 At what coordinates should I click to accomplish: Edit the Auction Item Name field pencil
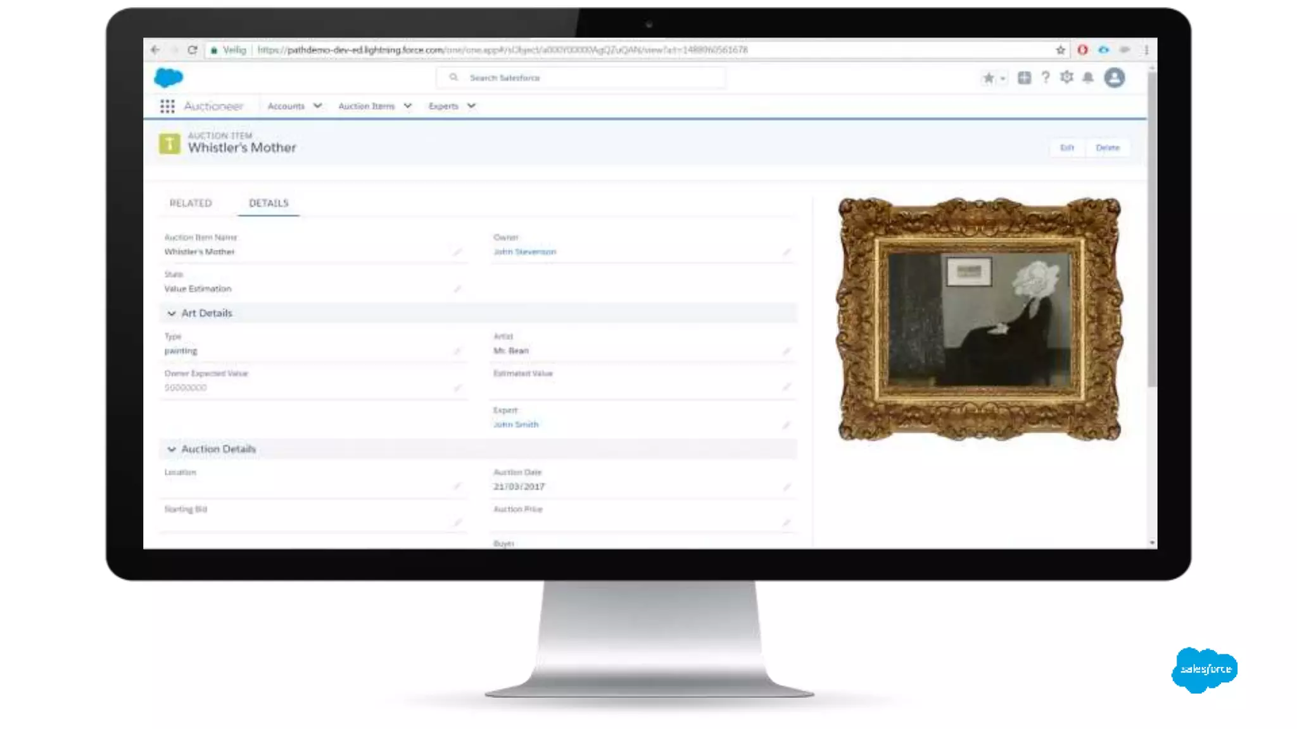(457, 252)
